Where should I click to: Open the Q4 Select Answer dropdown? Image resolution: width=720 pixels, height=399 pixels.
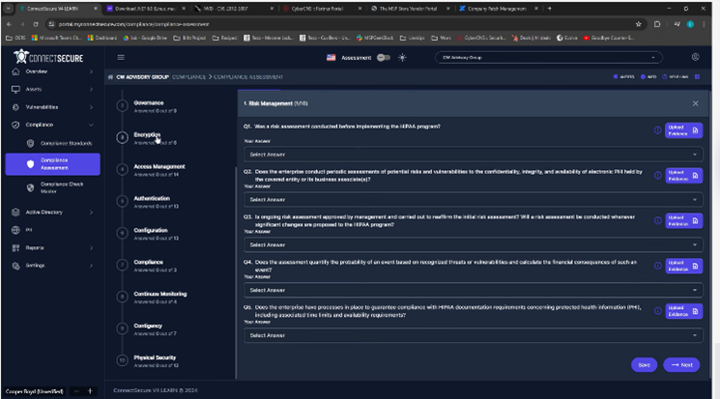(473, 290)
